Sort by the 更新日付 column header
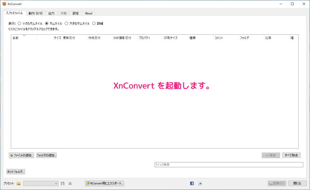The image size is (310, 190). pos(74,38)
